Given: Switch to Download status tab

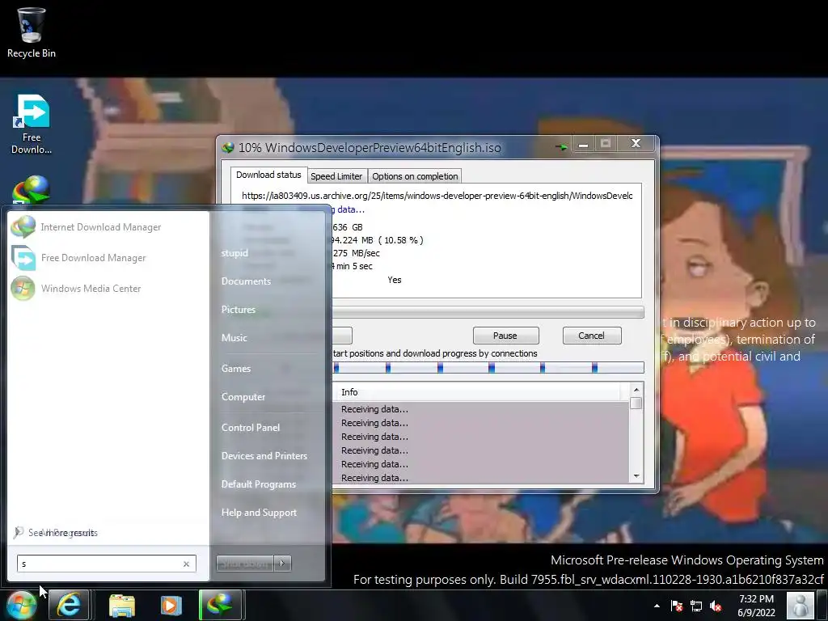Looking at the screenshot, I should click(268, 175).
